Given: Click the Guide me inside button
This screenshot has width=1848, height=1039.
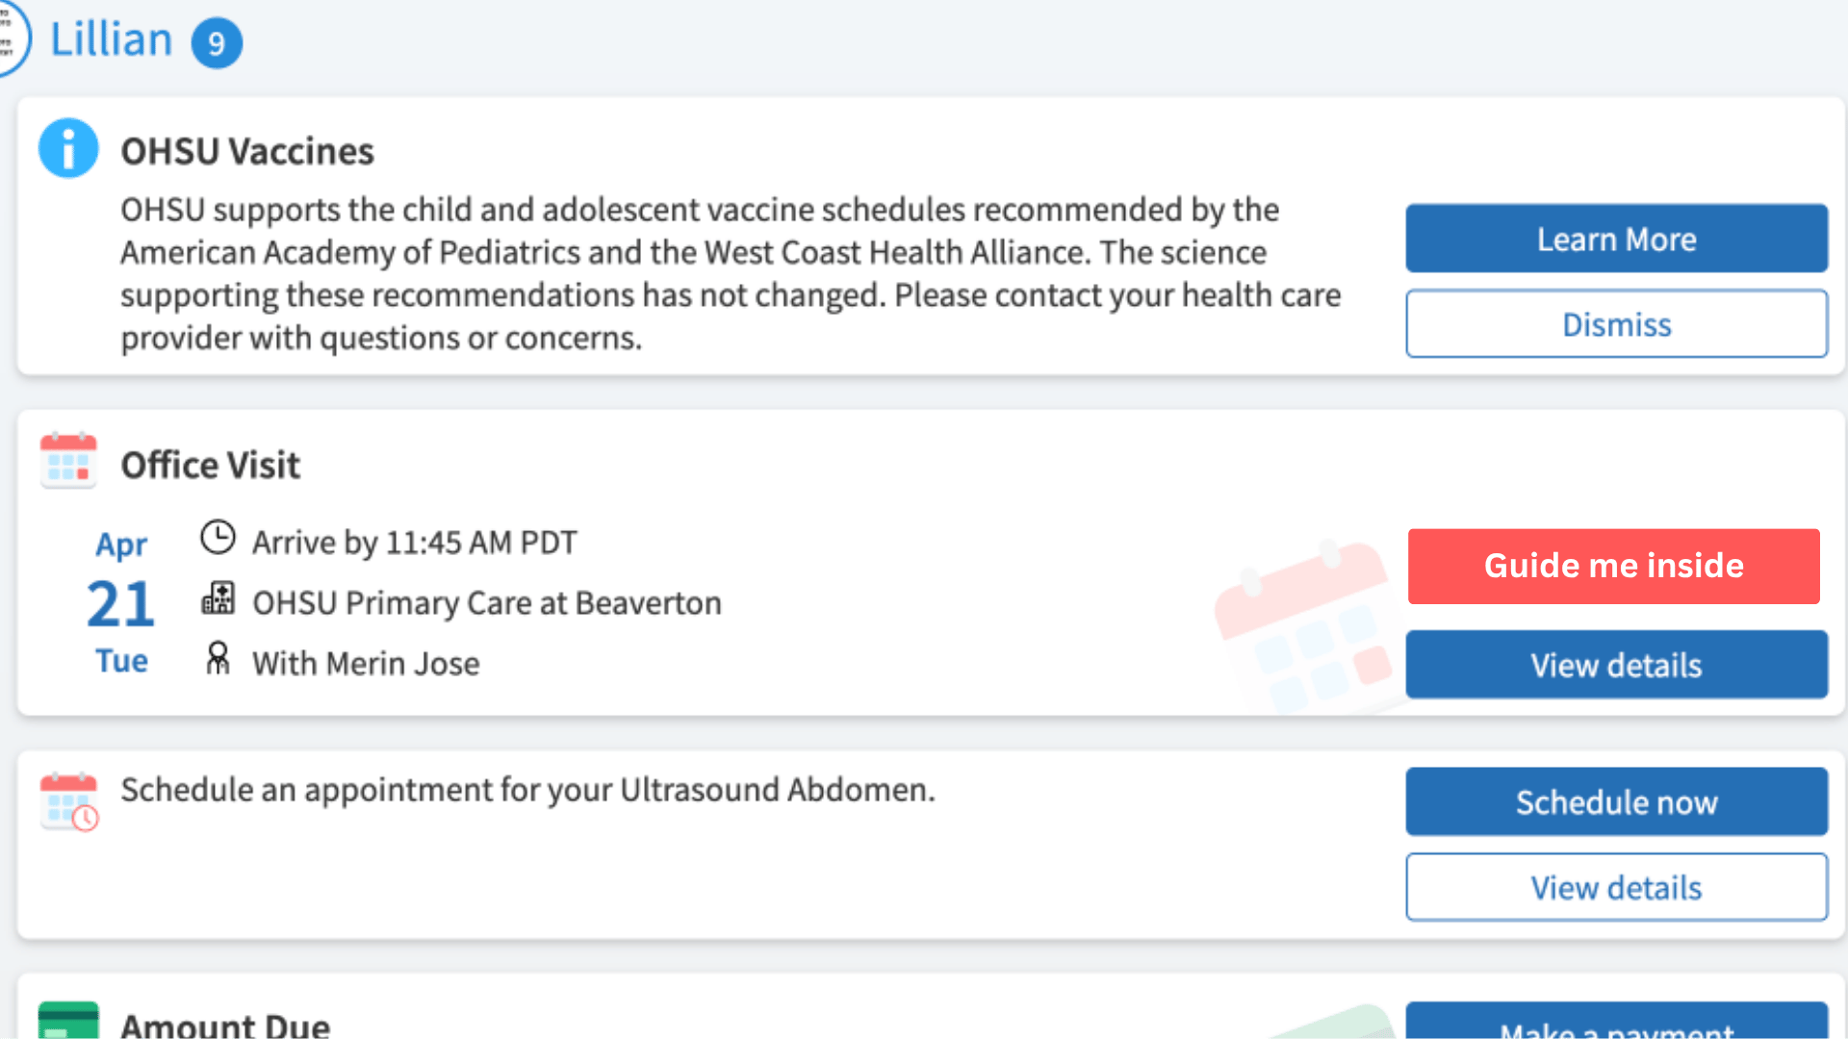Looking at the screenshot, I should coord(1613,567).
